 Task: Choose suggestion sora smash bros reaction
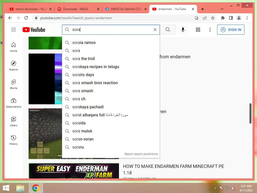[x=111, y=83]
